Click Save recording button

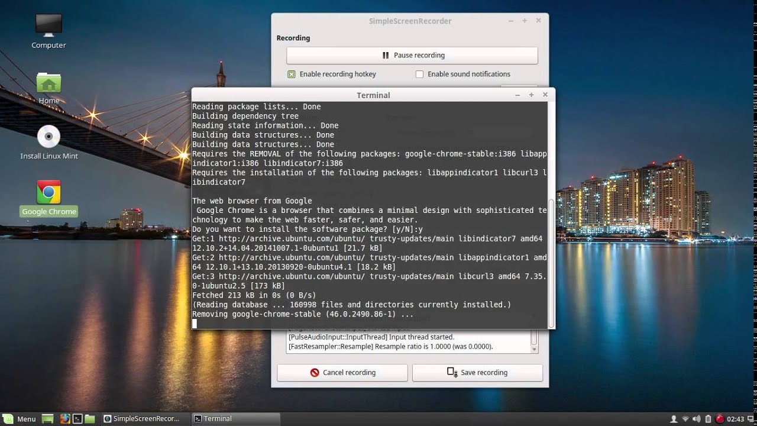[x=477, y=373]
